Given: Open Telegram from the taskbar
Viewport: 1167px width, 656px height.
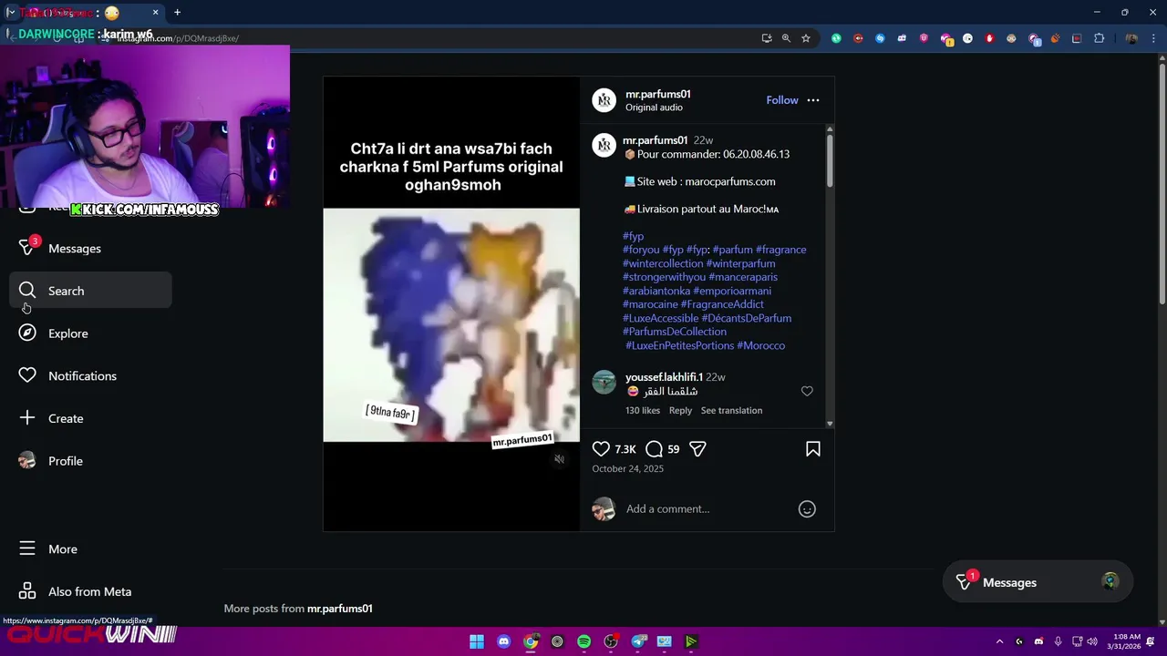Looking at the screenshot, I should point(638,641).
